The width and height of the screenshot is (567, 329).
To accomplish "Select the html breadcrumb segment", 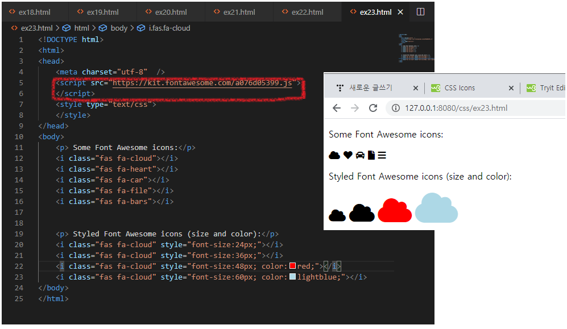I will 81,28.
